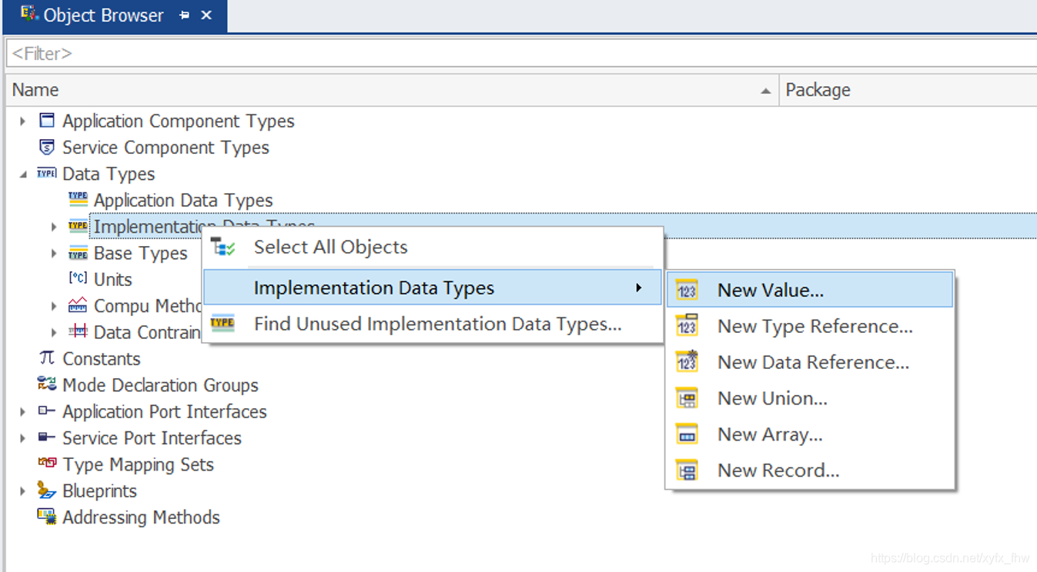1037x572 pixels.
Task: Click into the Filter input field
Action: [x=520, y=54]
